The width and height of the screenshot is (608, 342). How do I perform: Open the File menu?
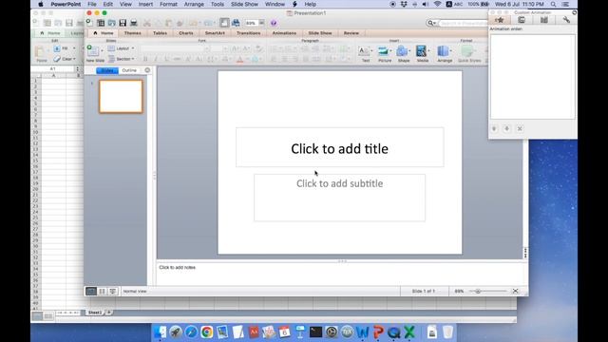92,4
